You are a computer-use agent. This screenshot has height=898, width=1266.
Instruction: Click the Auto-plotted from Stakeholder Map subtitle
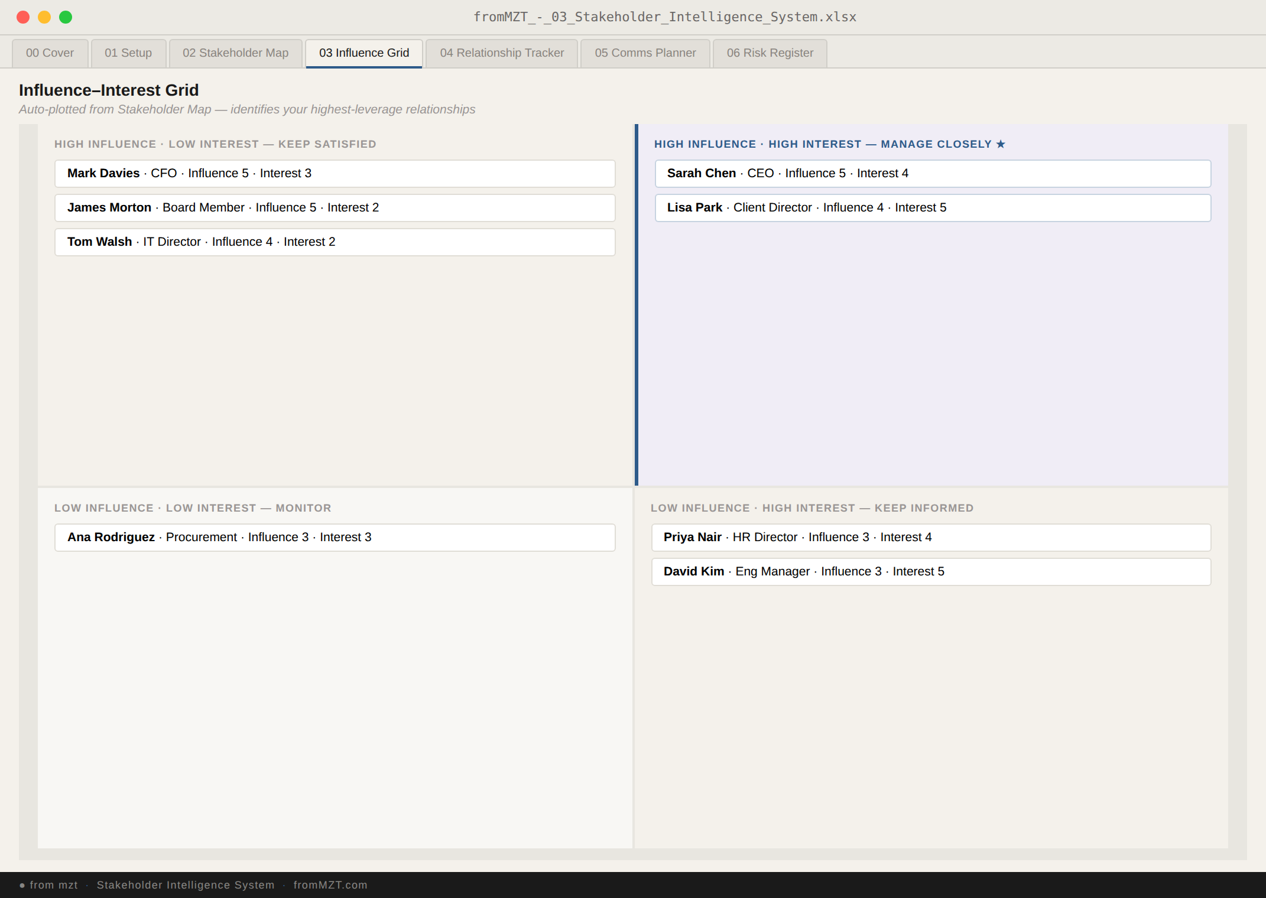247,109
